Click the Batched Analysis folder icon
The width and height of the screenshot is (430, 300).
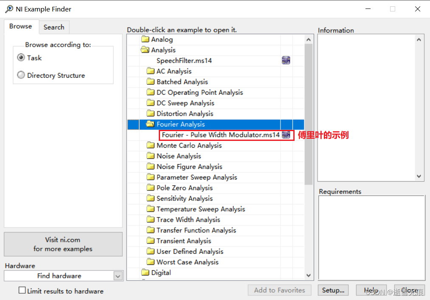coord(150,81)
